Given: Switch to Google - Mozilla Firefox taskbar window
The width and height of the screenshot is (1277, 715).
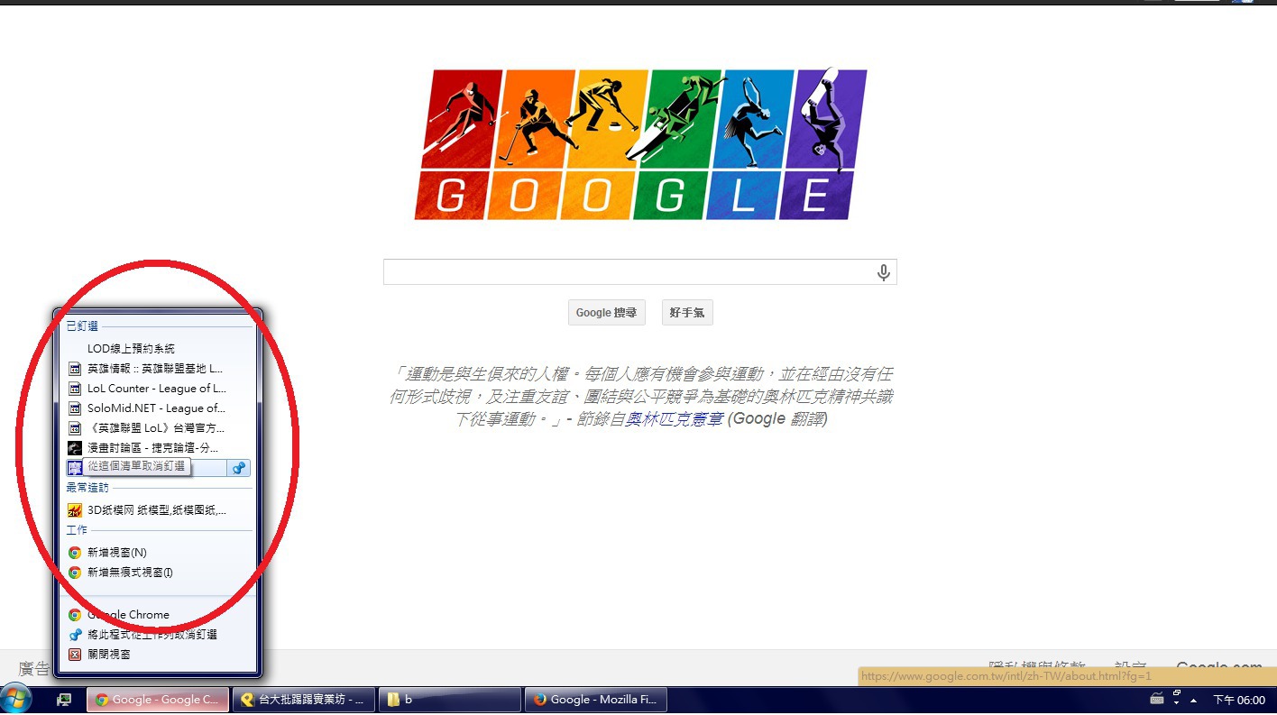Looking at the screenshot, I should pyautogui.click(x=596, y=700).
